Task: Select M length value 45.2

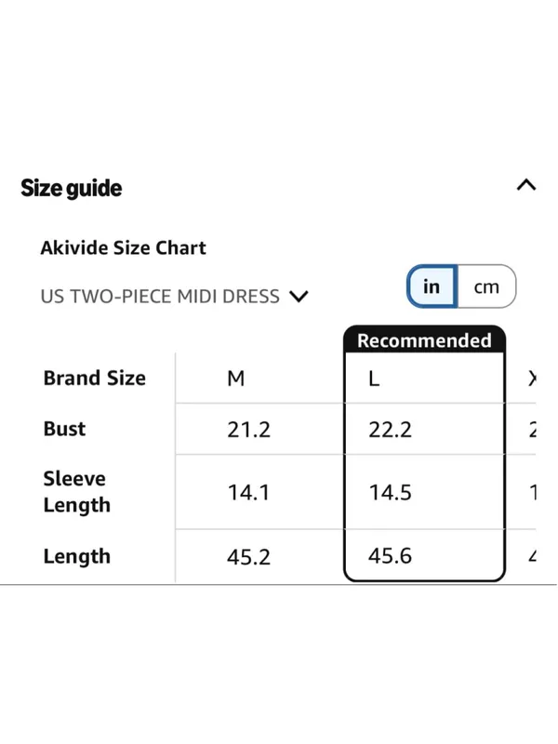Action: click(248, 556)
